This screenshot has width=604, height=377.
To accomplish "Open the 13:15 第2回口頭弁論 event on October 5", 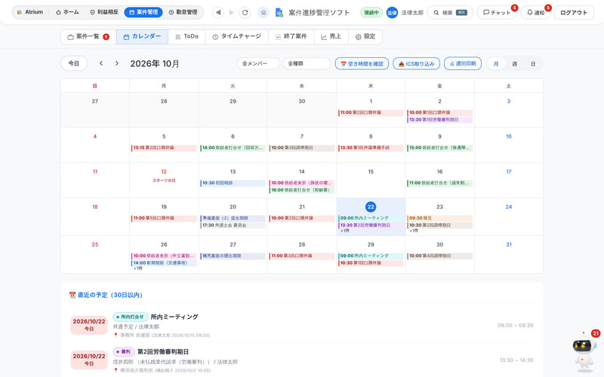I will tap(164, 148).
